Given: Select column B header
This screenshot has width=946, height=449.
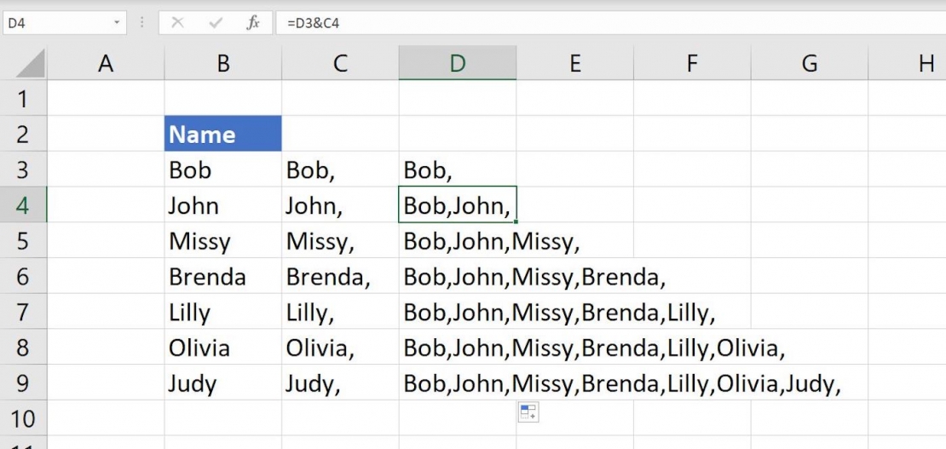Looking at the screenshot, I should click(222, 63).
